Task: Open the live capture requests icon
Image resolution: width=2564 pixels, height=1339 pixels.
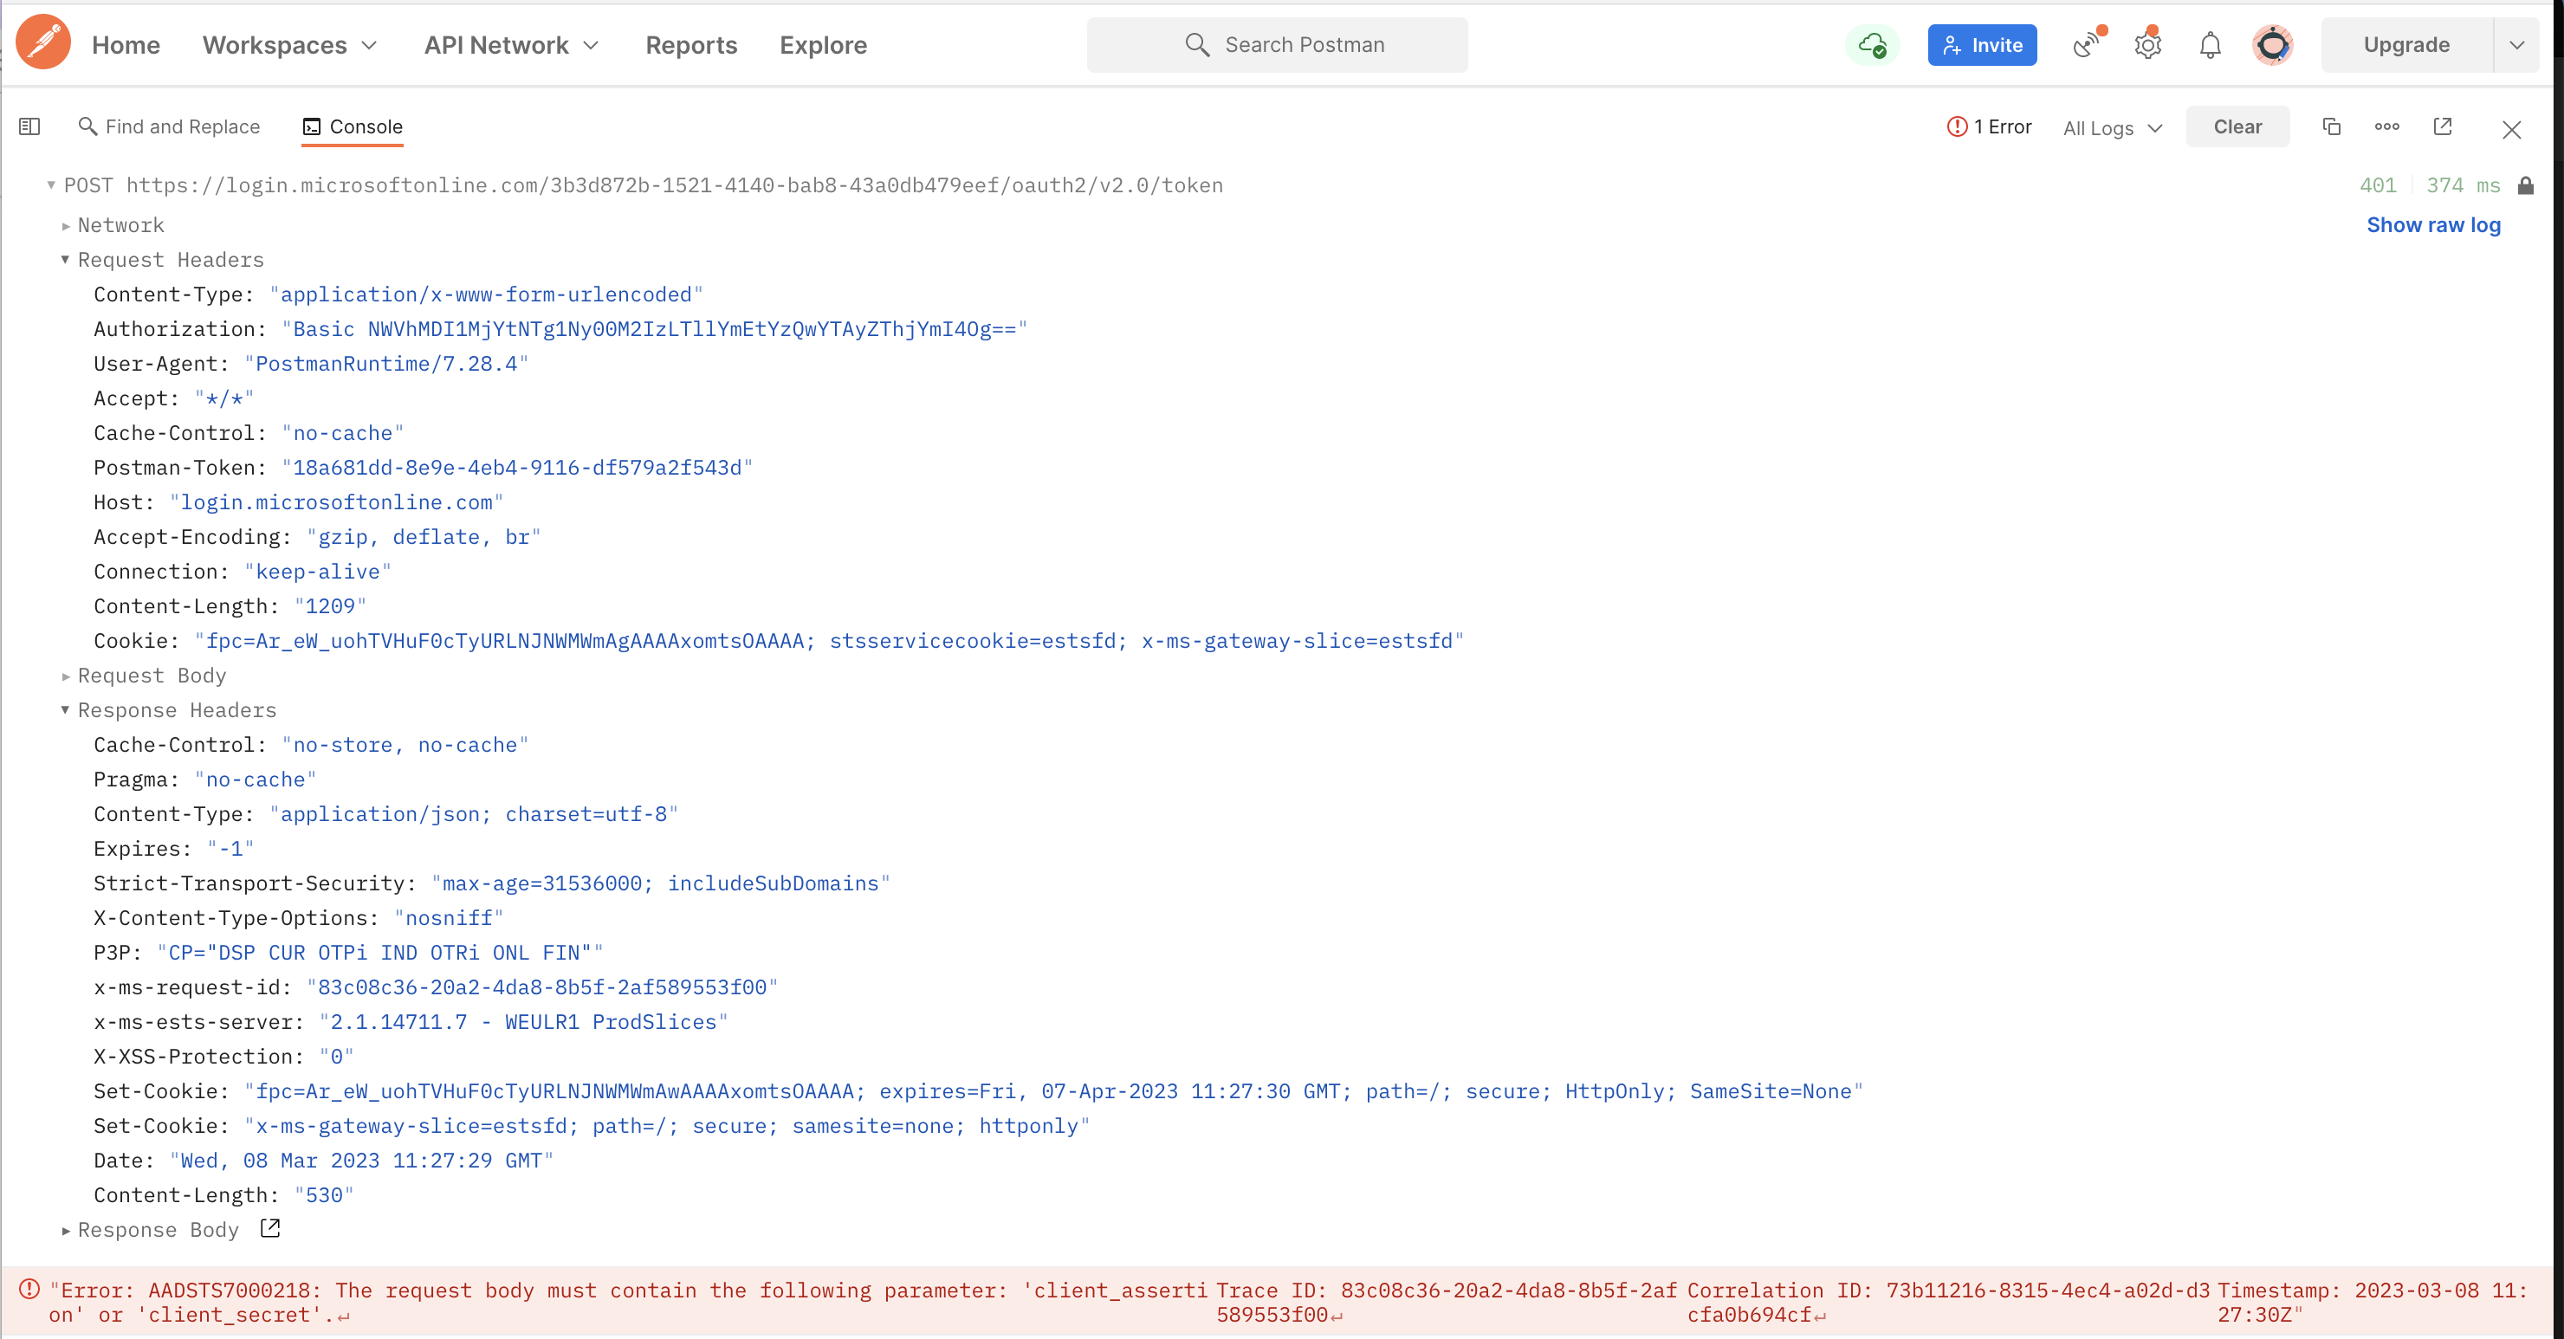Action: (x=2085, y=45)
